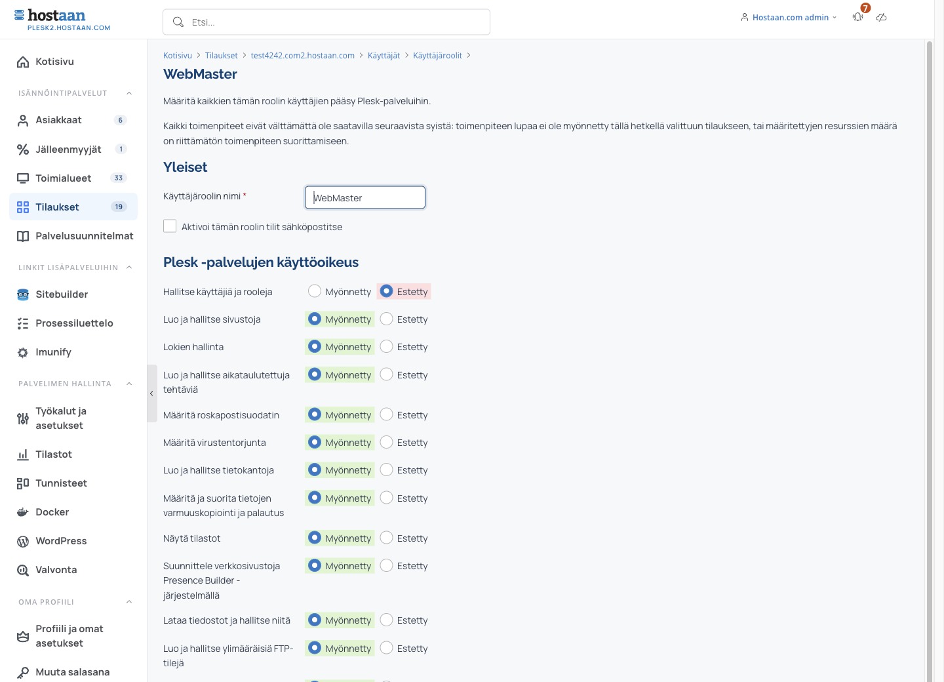Collapse the sidebar with the arrow handle

coord(151,393)
